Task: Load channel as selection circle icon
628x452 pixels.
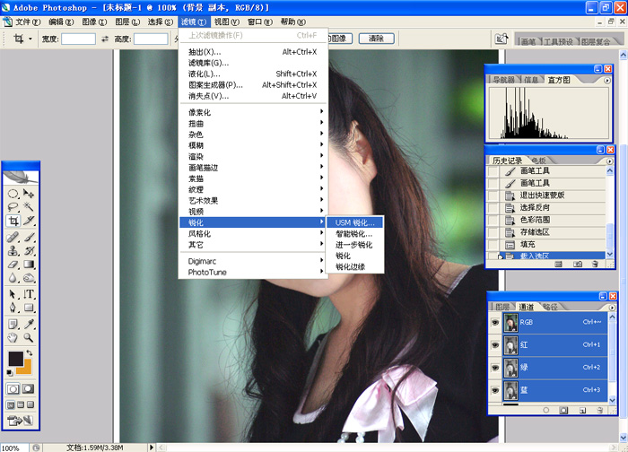Action: tap(545, 411)
